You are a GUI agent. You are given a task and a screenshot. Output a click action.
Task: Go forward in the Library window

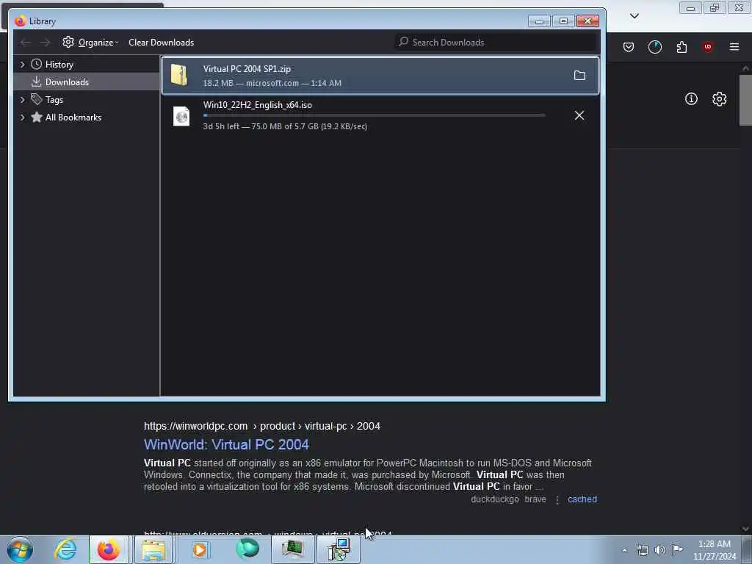click(45, 43)
